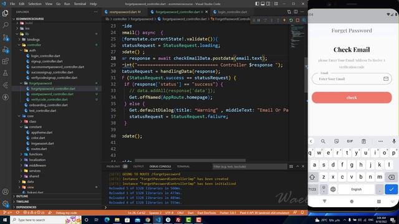Open the Run and Debug view
The height and width of the screenshot is (224, 399).
pos(6,49)
